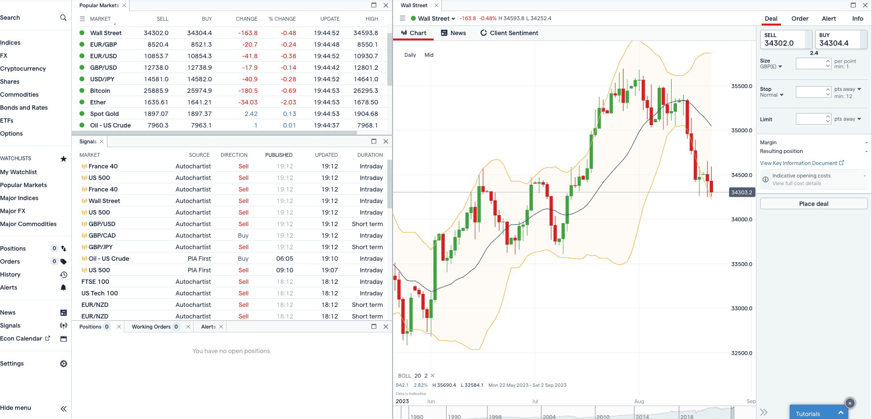Open View Key Information Document link
The width and height of the screenshot is (872, 419).
(x=802, y=164)
